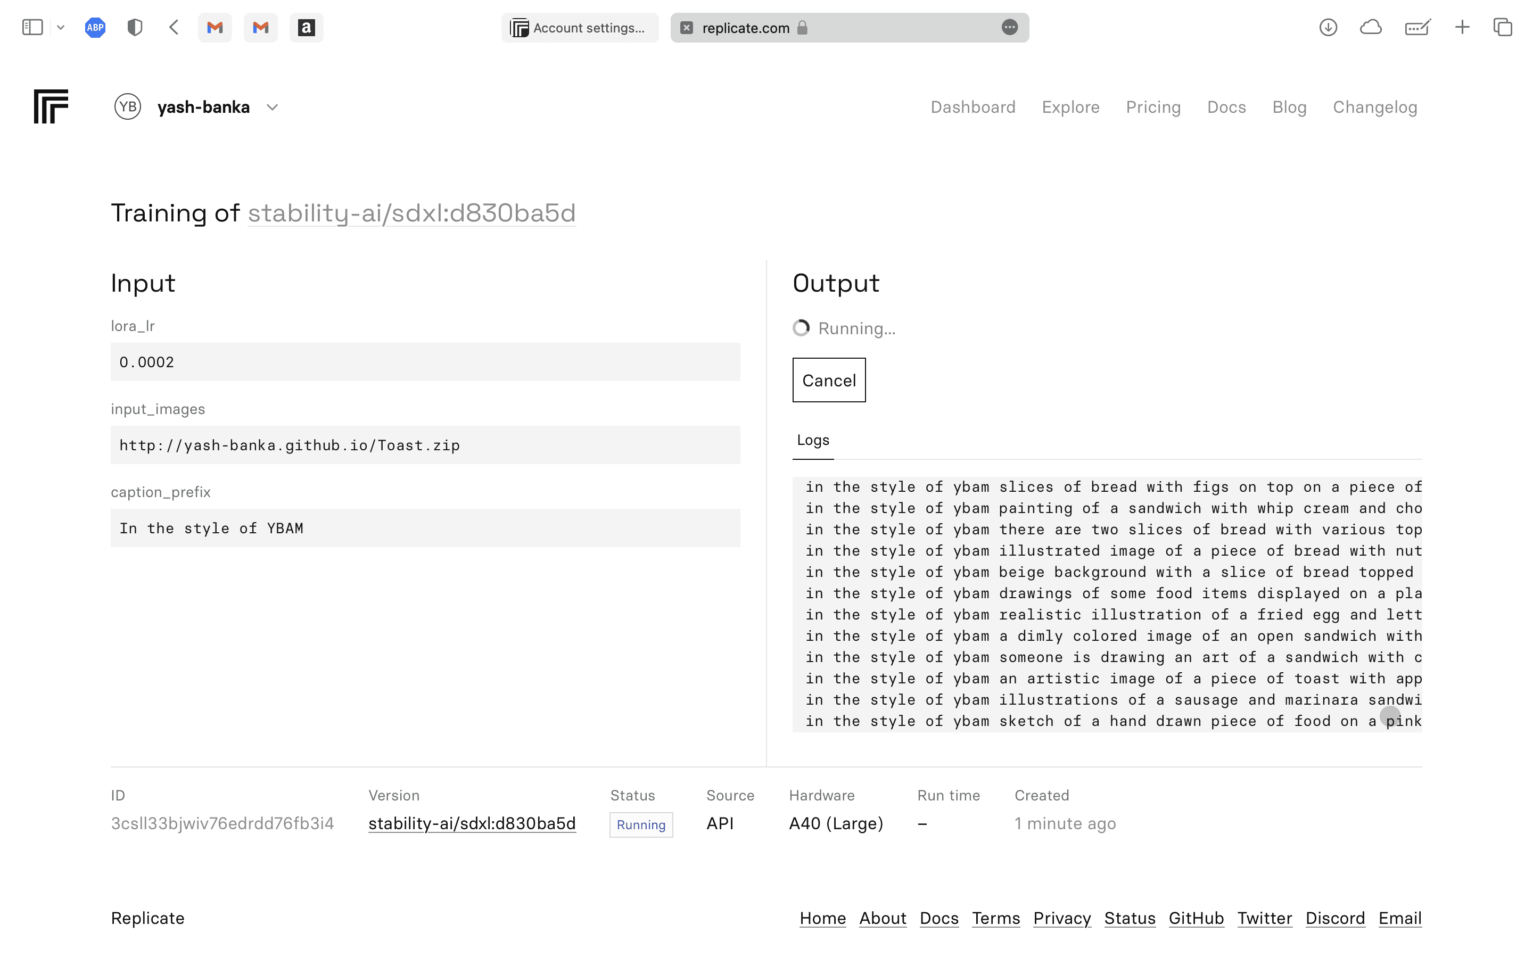This screenshot has width=1533, height=958.
Task: Click the input_images URL field
Action: pyautogui.click(x=425, y=445)
